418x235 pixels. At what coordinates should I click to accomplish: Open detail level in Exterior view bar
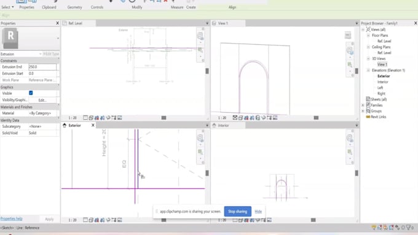click(85, 220)
